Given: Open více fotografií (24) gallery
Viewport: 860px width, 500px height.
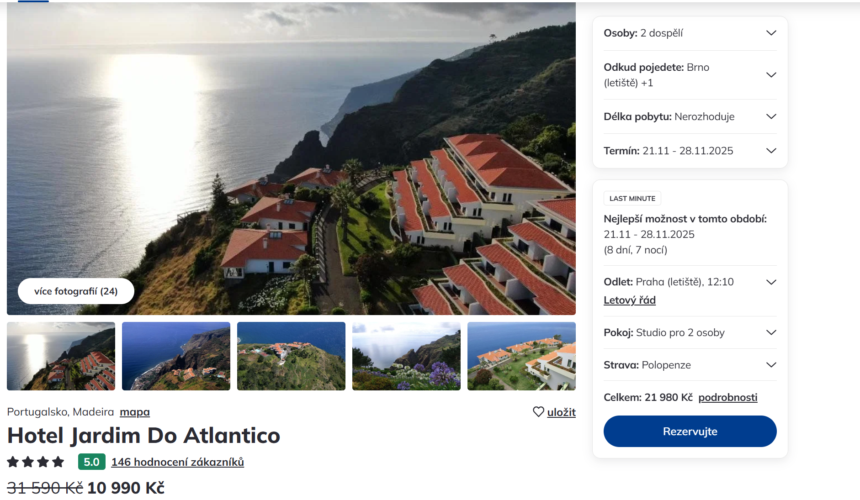Looking at the screenshot, I should [76, 291].
